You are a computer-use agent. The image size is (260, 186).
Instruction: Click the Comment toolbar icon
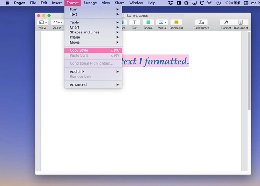(x=176, y=23)
